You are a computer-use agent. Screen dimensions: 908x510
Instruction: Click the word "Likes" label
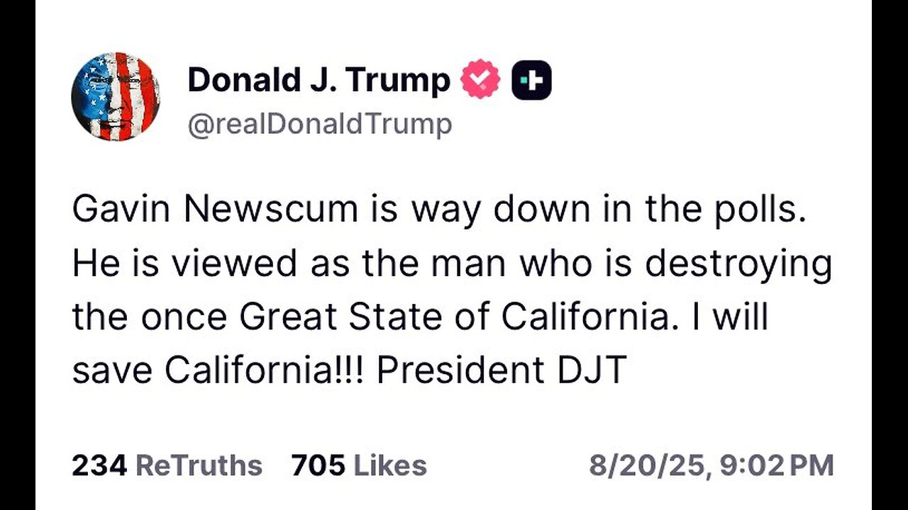tap(389, 465)
